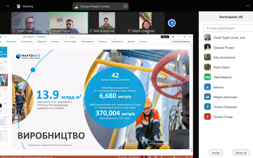
Task: Open the Анімація ribbon tab
Action: pos(55,42)
